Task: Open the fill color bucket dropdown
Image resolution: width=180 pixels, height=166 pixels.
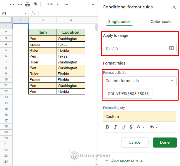Action: 153,127
